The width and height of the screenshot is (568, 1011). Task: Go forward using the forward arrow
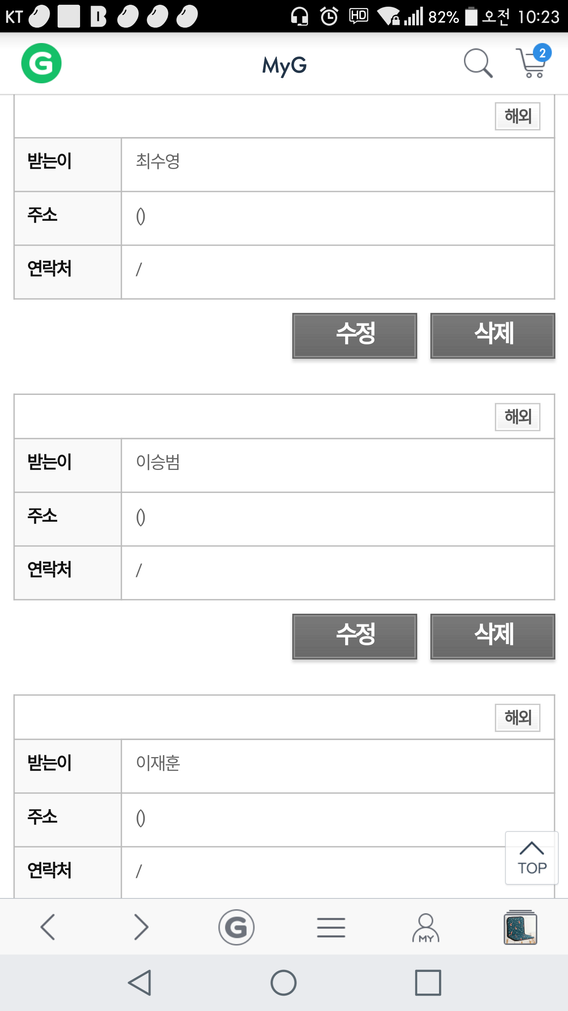pos(141,927)
